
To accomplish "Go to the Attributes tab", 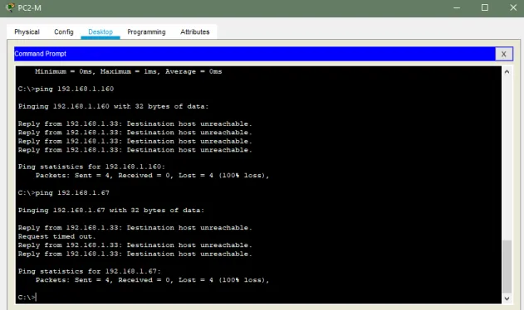I will coord(195,32).
